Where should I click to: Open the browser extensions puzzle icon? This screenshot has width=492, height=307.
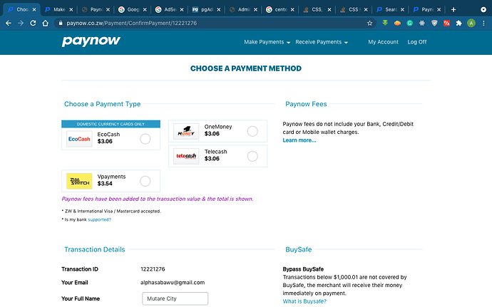click(458, 23)
